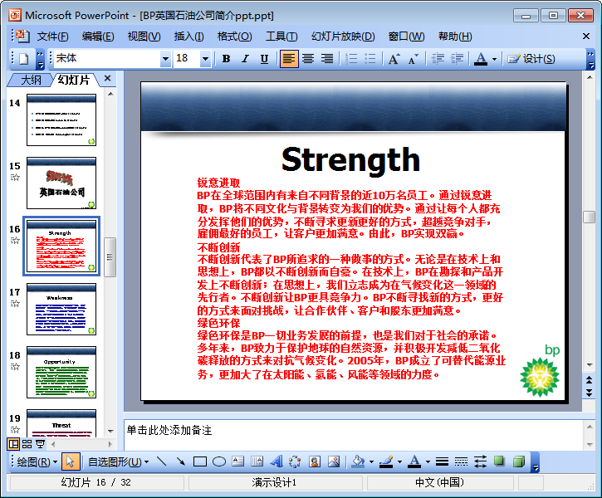Apply font color from formatting toolbar
This screenshot has height=498, width=602.
481,59
